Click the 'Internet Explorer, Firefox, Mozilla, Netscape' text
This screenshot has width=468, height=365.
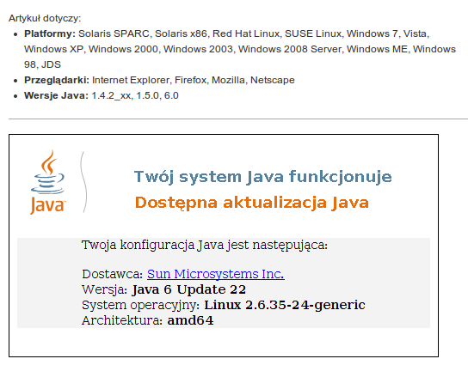tap(194, 80)
